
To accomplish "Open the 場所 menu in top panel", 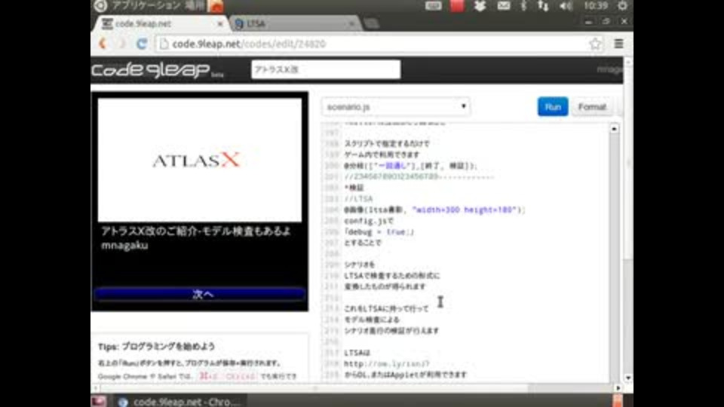I will (194, 5).
